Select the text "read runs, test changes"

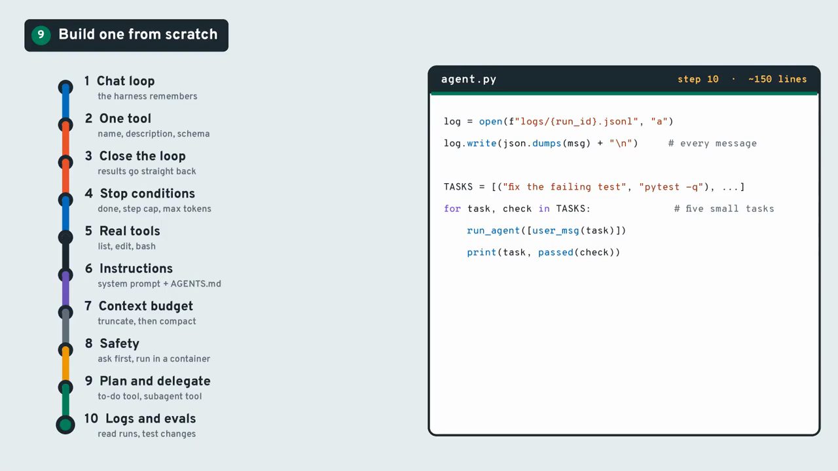[x=147, y=434]
